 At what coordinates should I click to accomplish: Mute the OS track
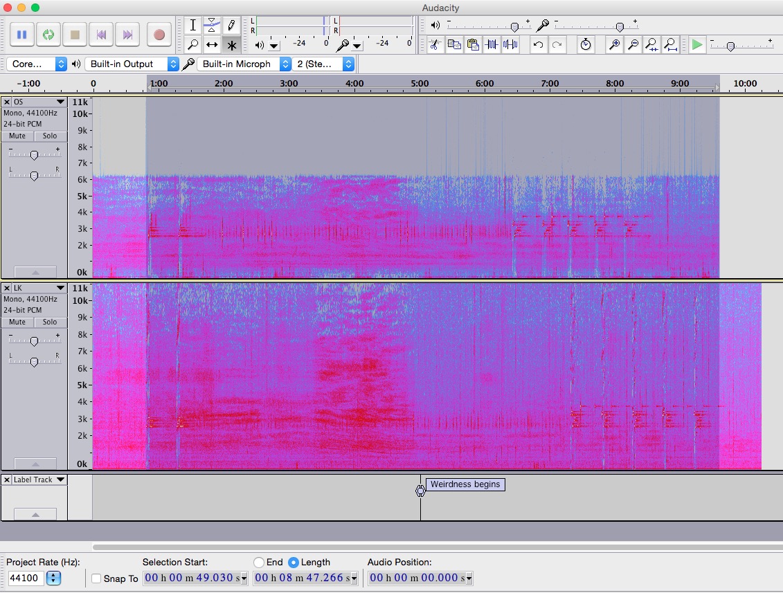click(18, 136)
